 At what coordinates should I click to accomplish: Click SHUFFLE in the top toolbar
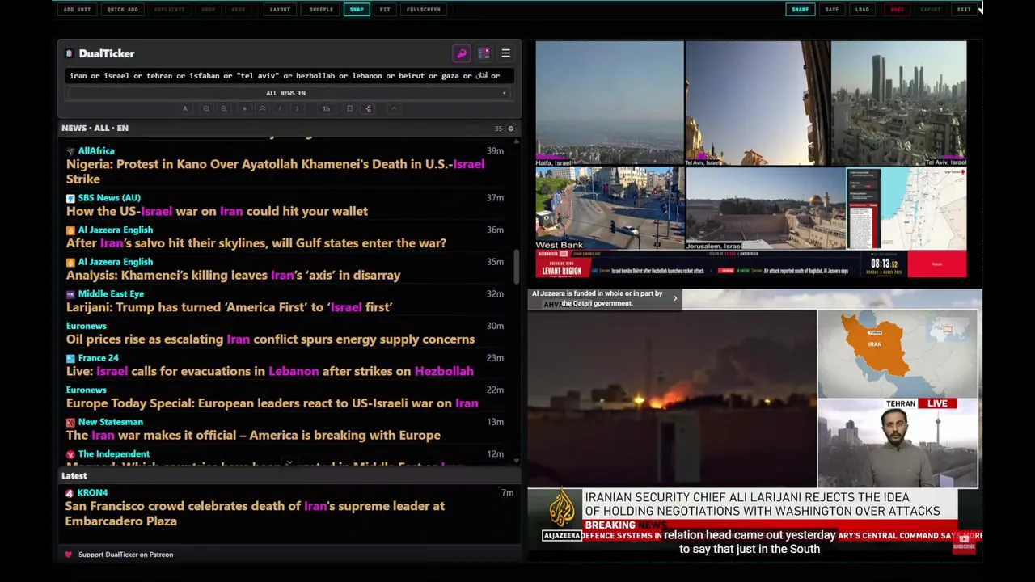click(321, 10)
